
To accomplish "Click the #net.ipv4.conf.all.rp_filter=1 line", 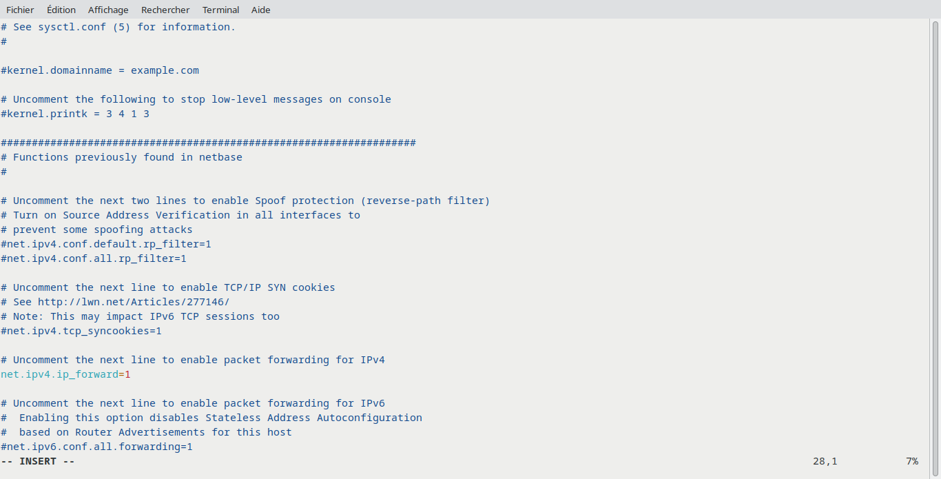I will pyautogui.click(x=94, y=258).
